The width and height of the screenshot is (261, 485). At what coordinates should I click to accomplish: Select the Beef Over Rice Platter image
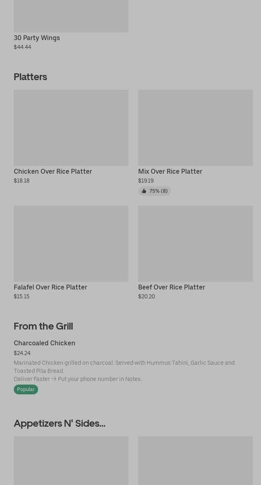point(195,243)
